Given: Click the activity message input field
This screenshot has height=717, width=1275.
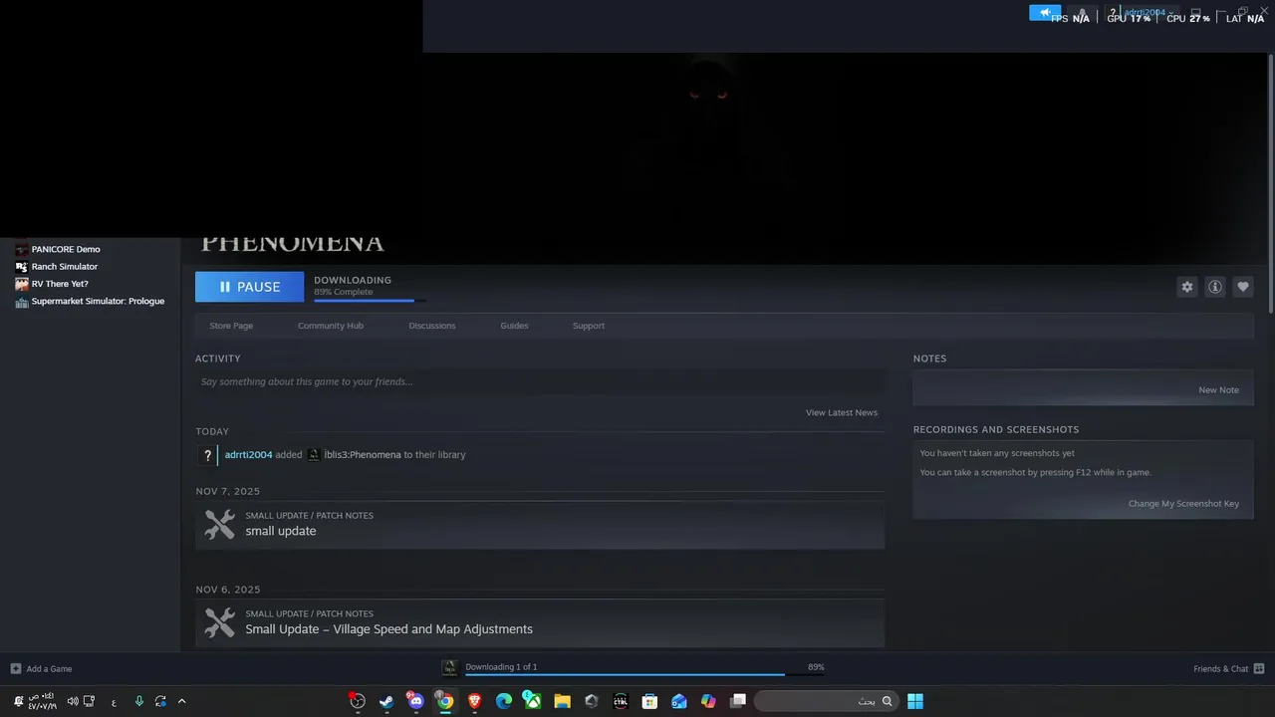Looking at the screenshot, I should [x=540, y=381].
